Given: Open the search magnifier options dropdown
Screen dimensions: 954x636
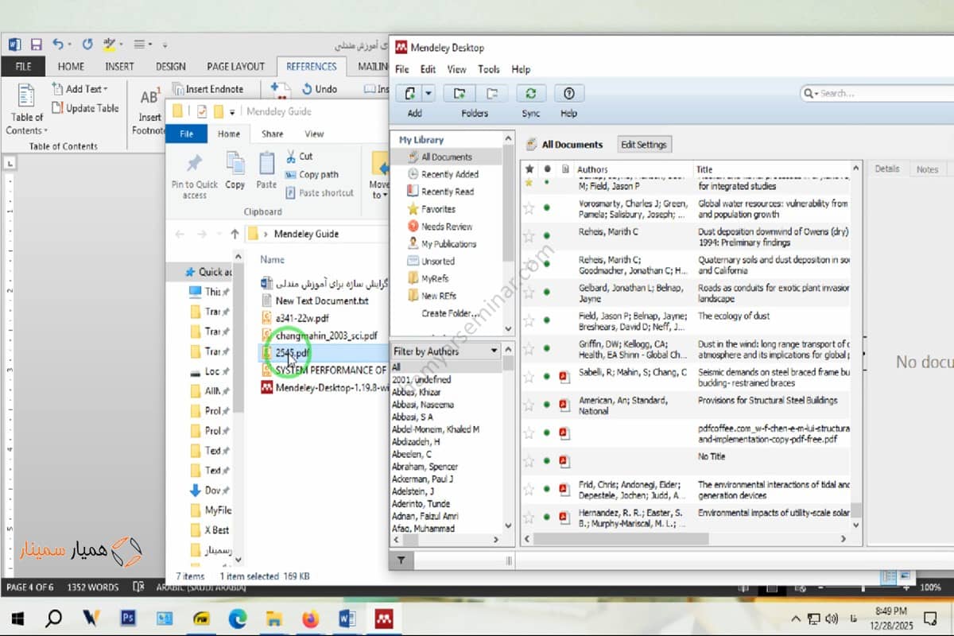Looking at the screenshot, I should (810, 93).
